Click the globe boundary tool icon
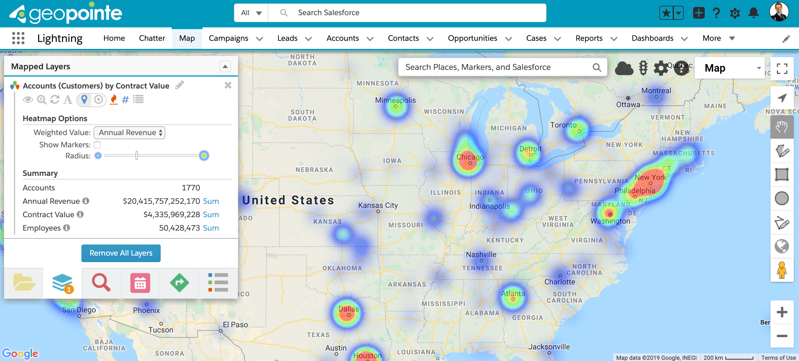 click(x=782, y=247)
